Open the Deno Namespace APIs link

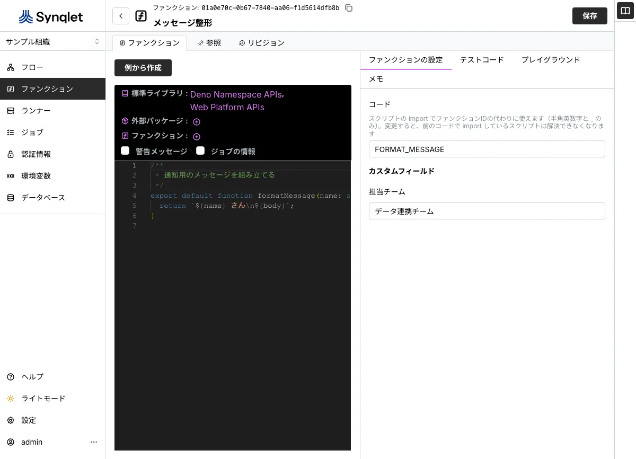236,94
